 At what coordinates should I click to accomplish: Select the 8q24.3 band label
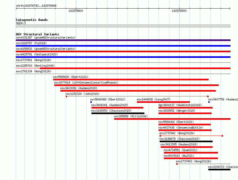click(21, 23)
